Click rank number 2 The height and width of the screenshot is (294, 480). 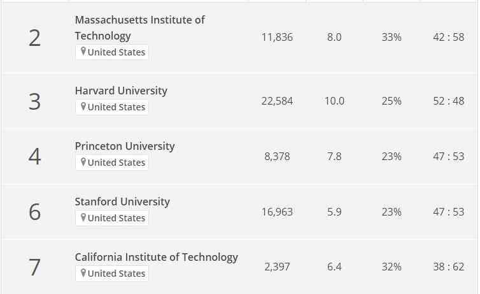[34, 38]
